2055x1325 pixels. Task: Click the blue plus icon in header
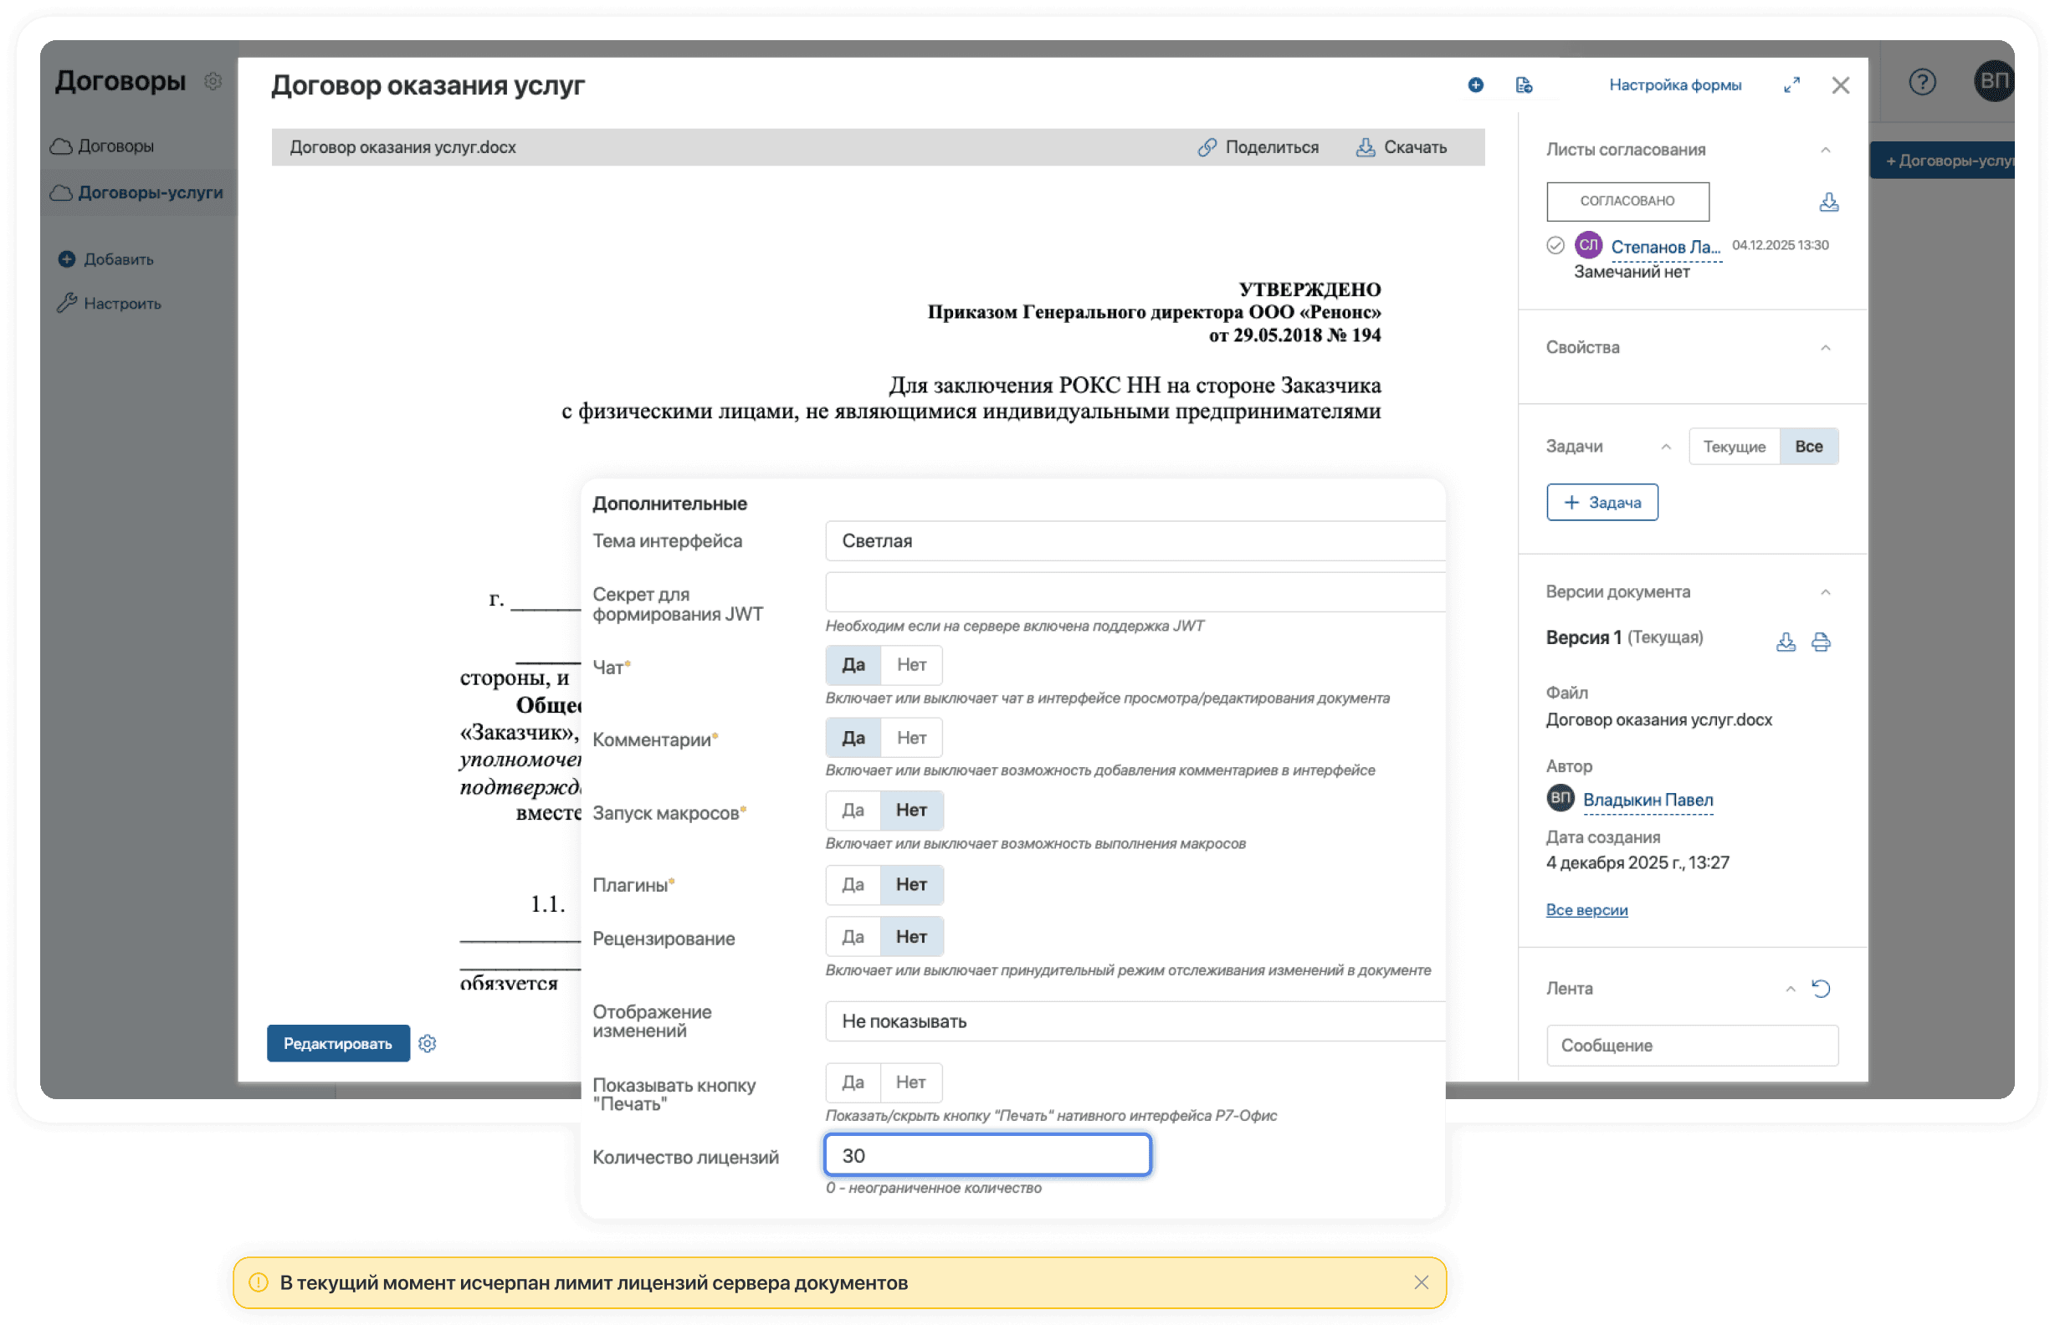click(1475, 84)
